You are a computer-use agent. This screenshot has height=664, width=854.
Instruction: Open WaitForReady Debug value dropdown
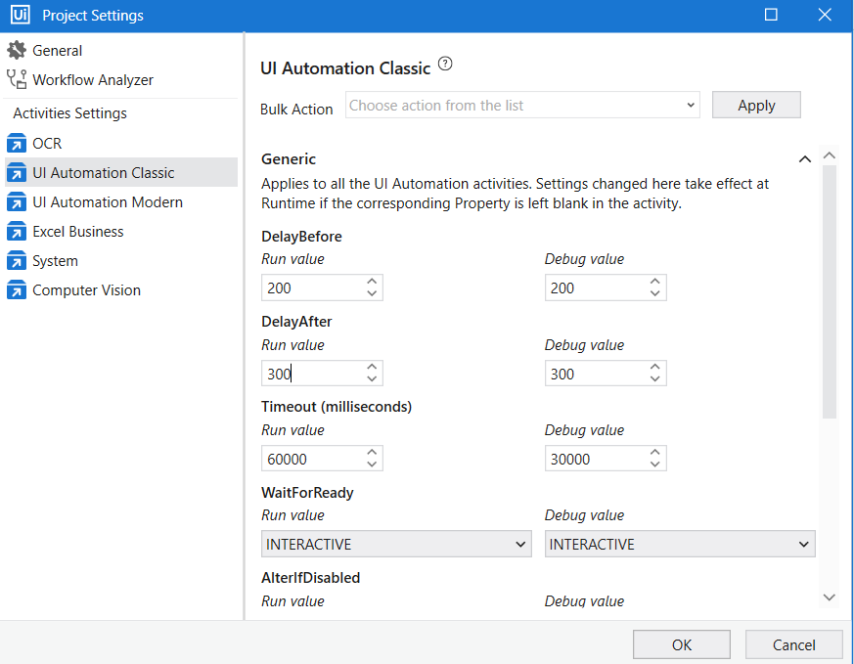pyautogui.click(x=680, y=545)
